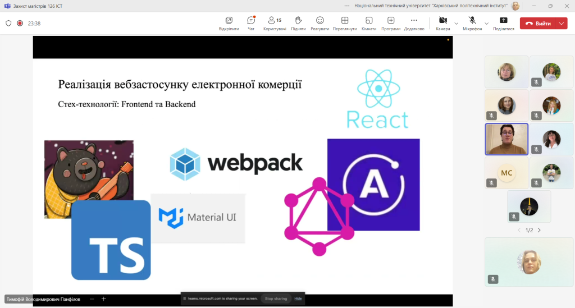Select the MC participant tile
This screenshot has width=575, height=308.
(x=506, y=173)
